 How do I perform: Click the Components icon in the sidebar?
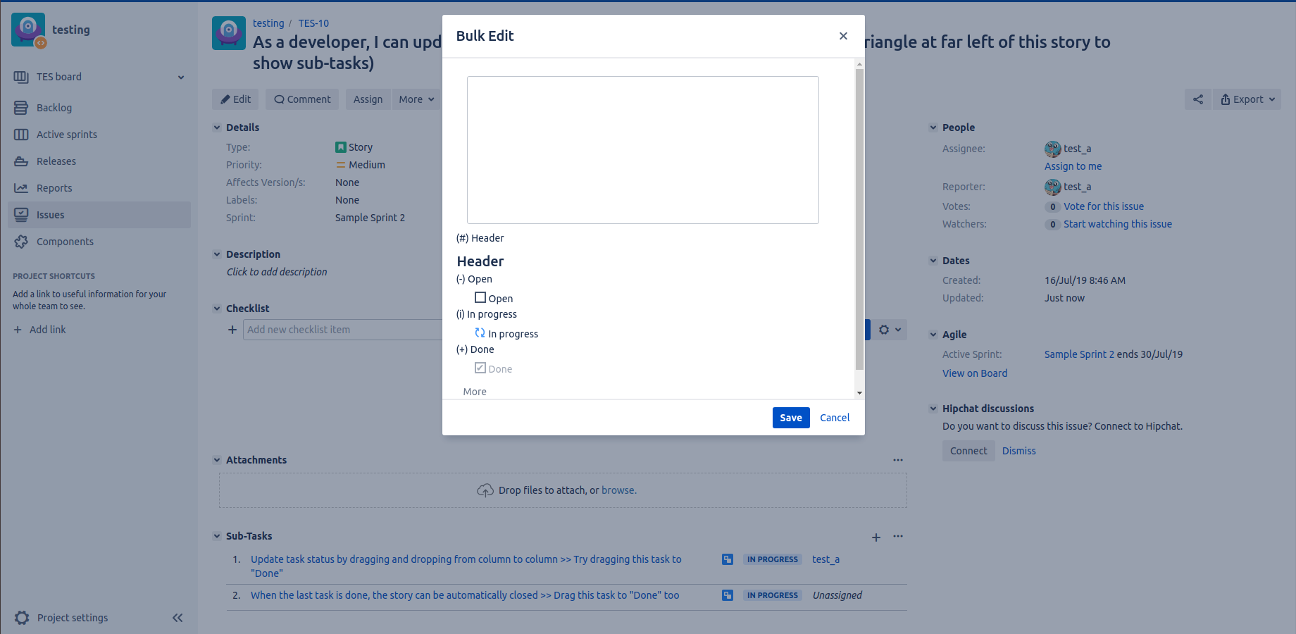pos(22,241)
